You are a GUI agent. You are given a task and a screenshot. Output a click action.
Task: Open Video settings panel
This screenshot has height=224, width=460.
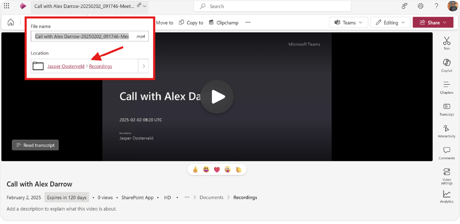pyautogui.click(x=447, y=176)
